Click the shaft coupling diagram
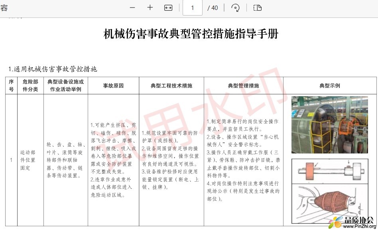This screenshot has width=378, height=231. (330, 171)
